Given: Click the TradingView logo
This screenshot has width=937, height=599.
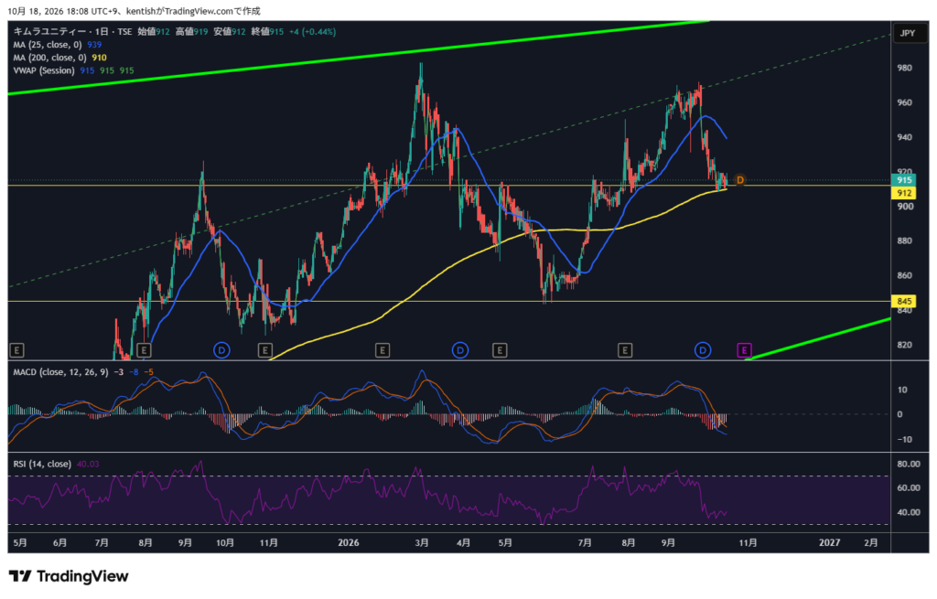Looking at the screenshot, I should click(69, 576).
